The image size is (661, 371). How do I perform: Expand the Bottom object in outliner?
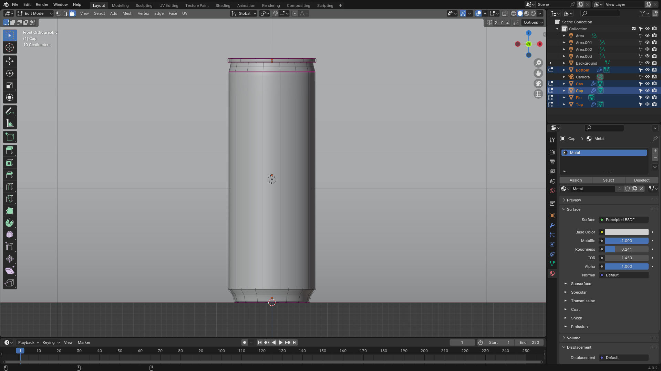click(564, 70)
